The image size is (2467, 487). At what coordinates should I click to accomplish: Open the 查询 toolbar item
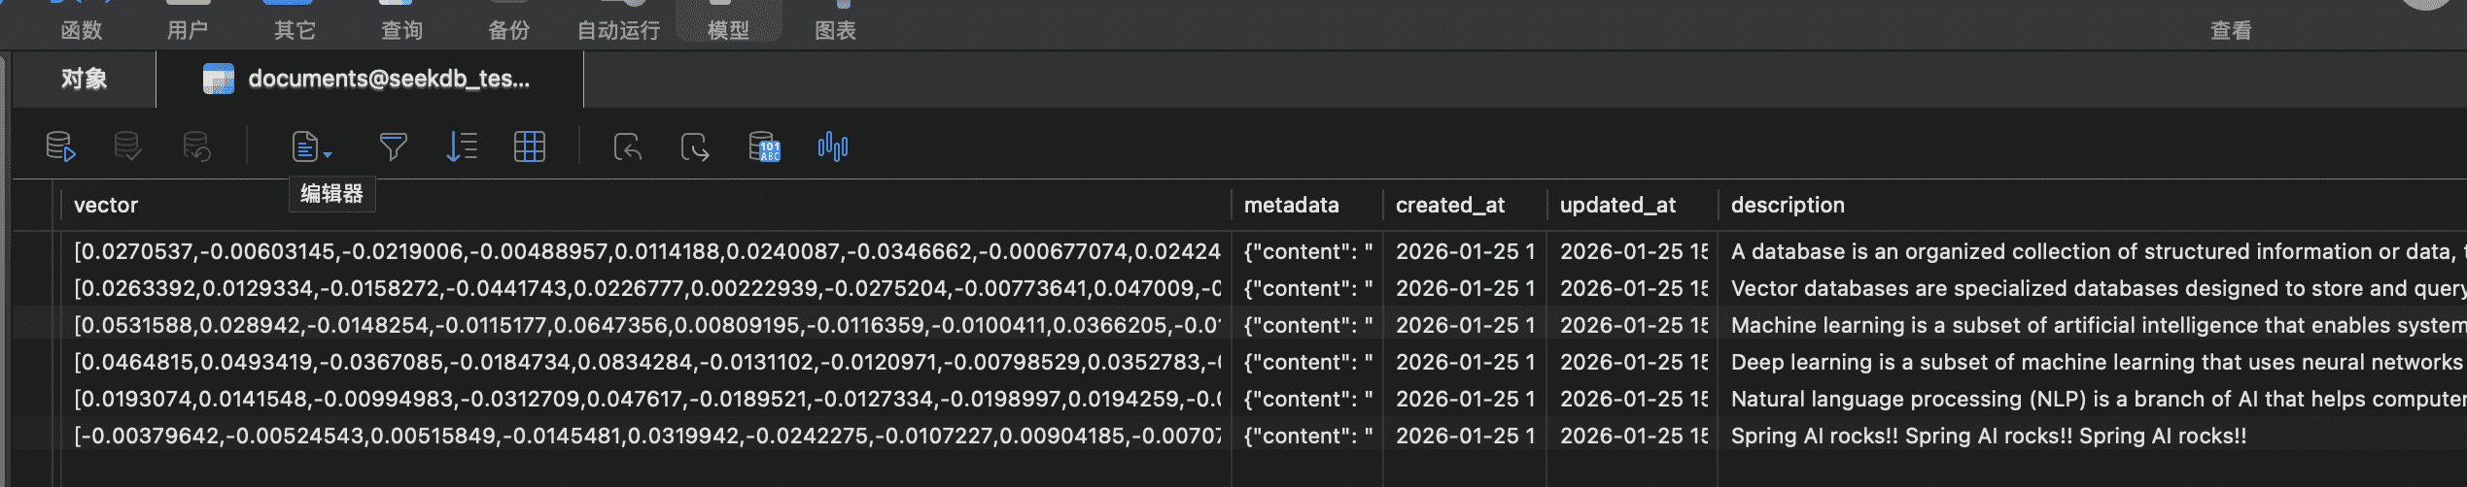click(x=401, y=29)
